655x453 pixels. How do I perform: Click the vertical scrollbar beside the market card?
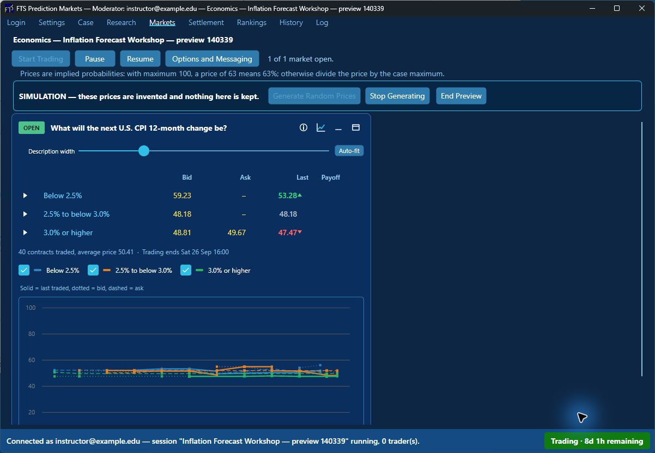(x=642, y=249)
